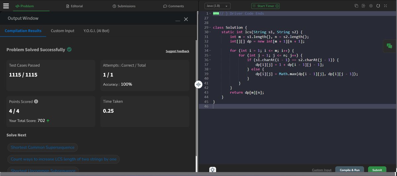Viewport: 397px width, 176px height.
Task: Enter fullscreen mode using expand icon
Action: pyautogui.click(x=385, y=6)
